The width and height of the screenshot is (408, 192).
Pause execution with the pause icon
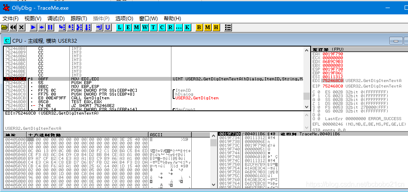tap(50, 27)
